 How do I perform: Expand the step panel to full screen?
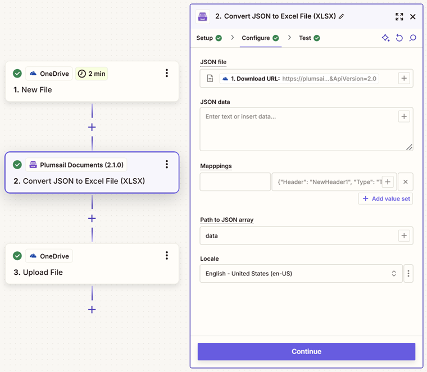[x=399, y=17]
